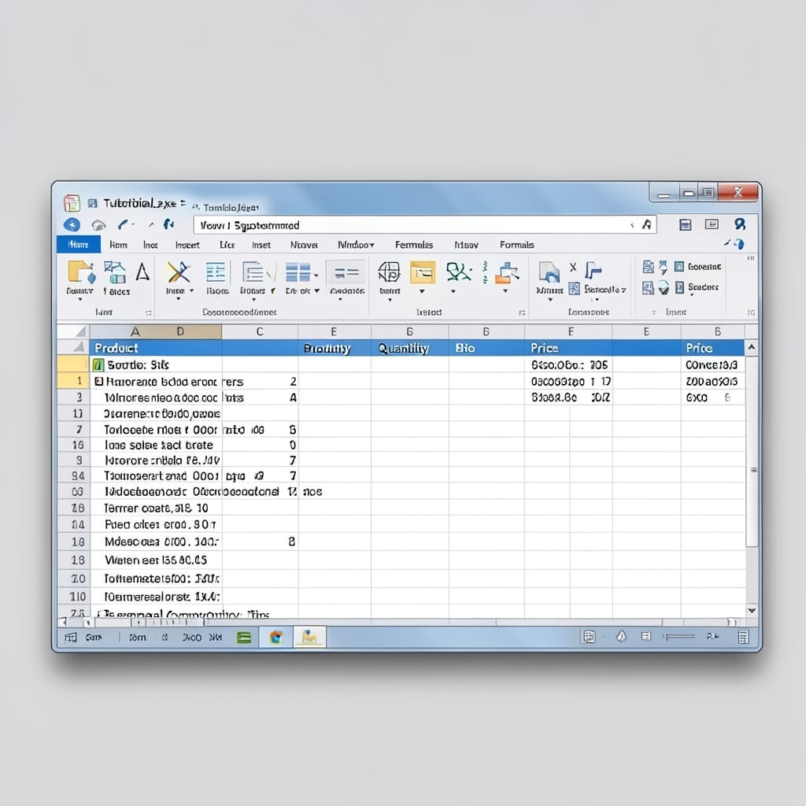This screenshot has height=806, width=806.
Task: Click the calculator icon at status bar end
Action: tap(743, 638)
